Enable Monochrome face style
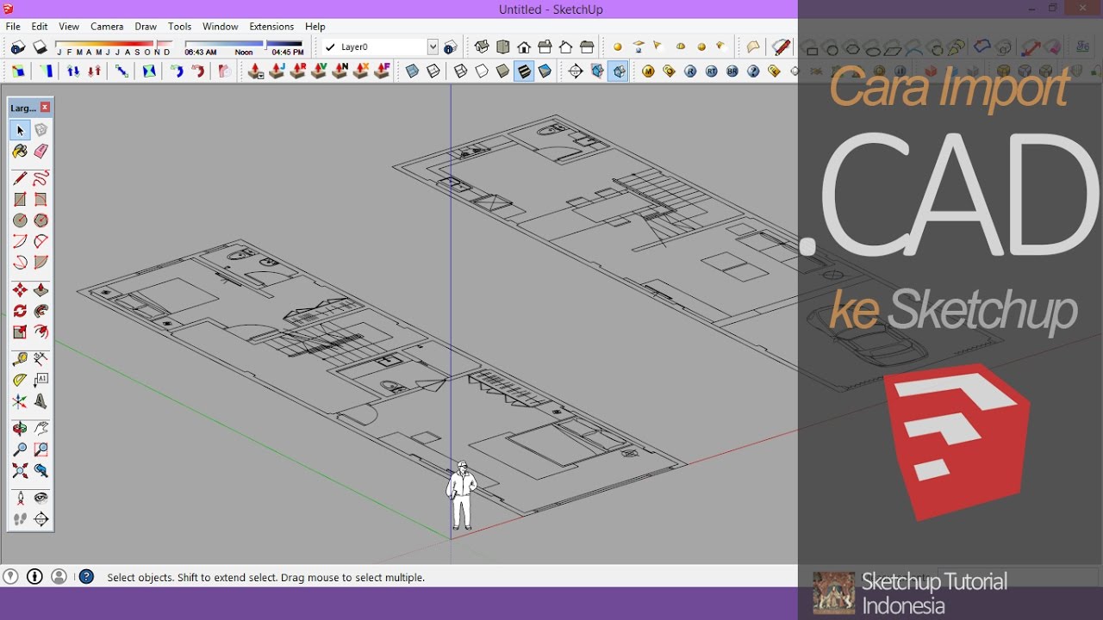 pyautogui.click(x=545, y=71)
